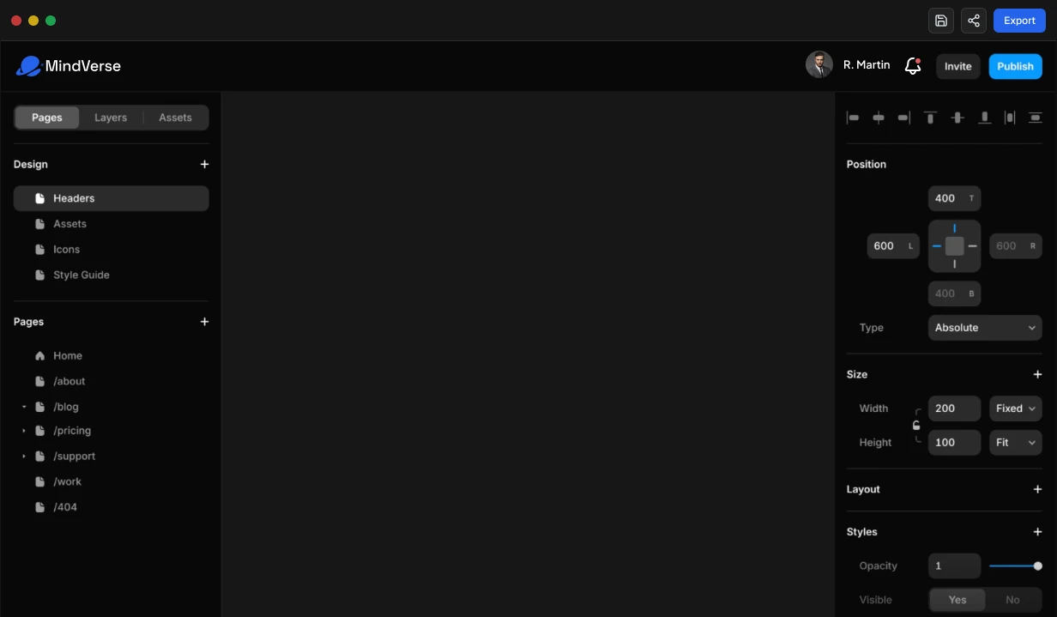Click the Width input field

(954, 408)
